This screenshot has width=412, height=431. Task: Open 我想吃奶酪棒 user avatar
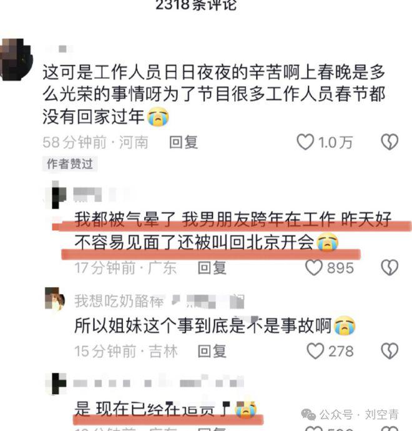(x=55, y=299)
